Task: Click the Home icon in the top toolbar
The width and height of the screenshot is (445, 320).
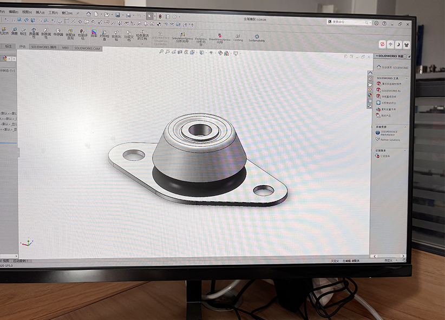Action: (x=89, y=14)
